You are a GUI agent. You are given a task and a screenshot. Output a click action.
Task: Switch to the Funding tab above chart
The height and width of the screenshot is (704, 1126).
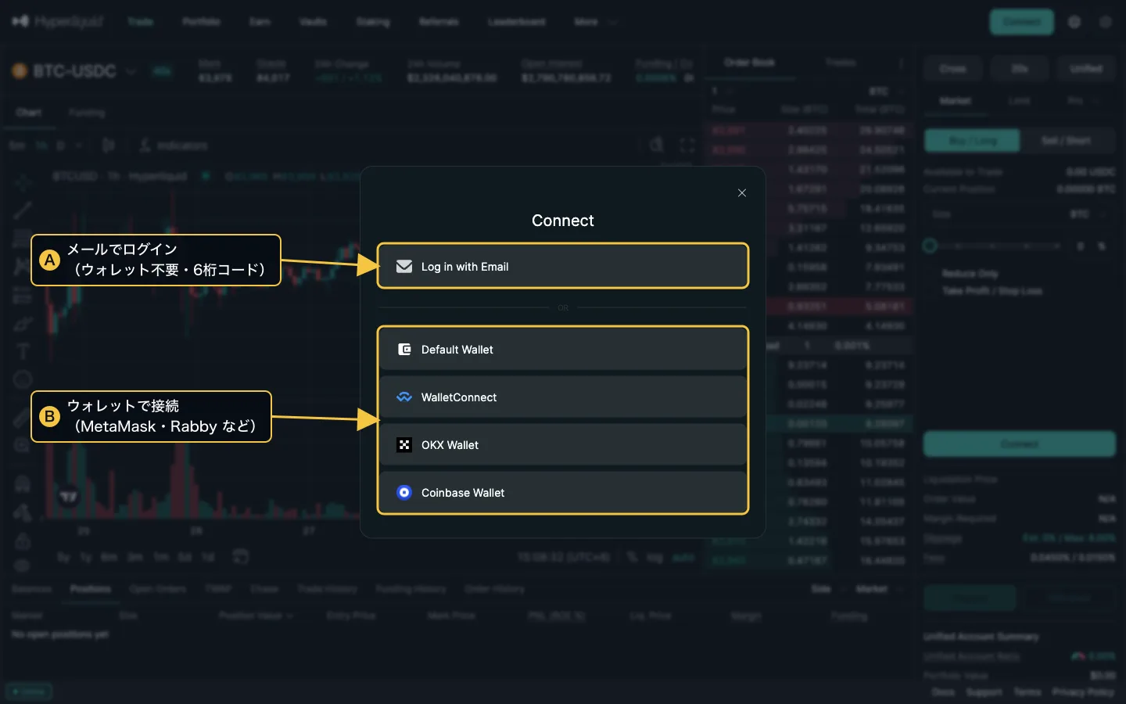click(x=87, y=113)
